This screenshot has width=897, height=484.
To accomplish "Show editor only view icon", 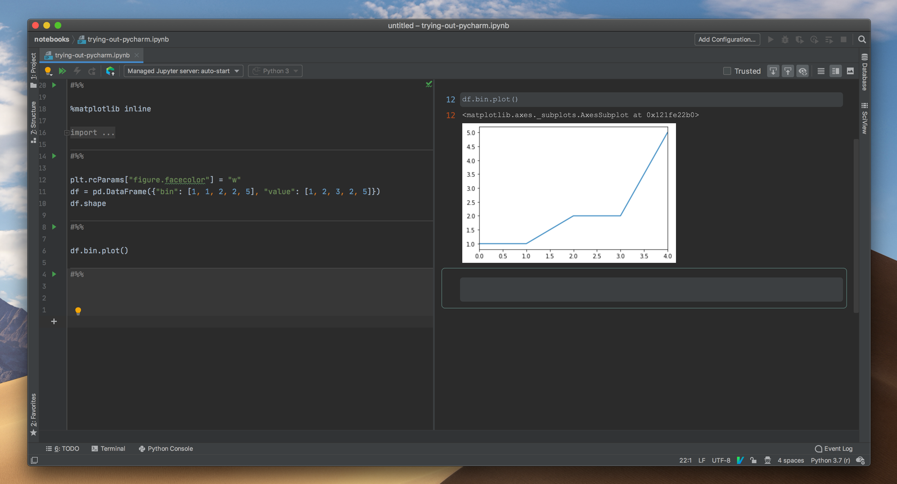I will coord(821,71).
